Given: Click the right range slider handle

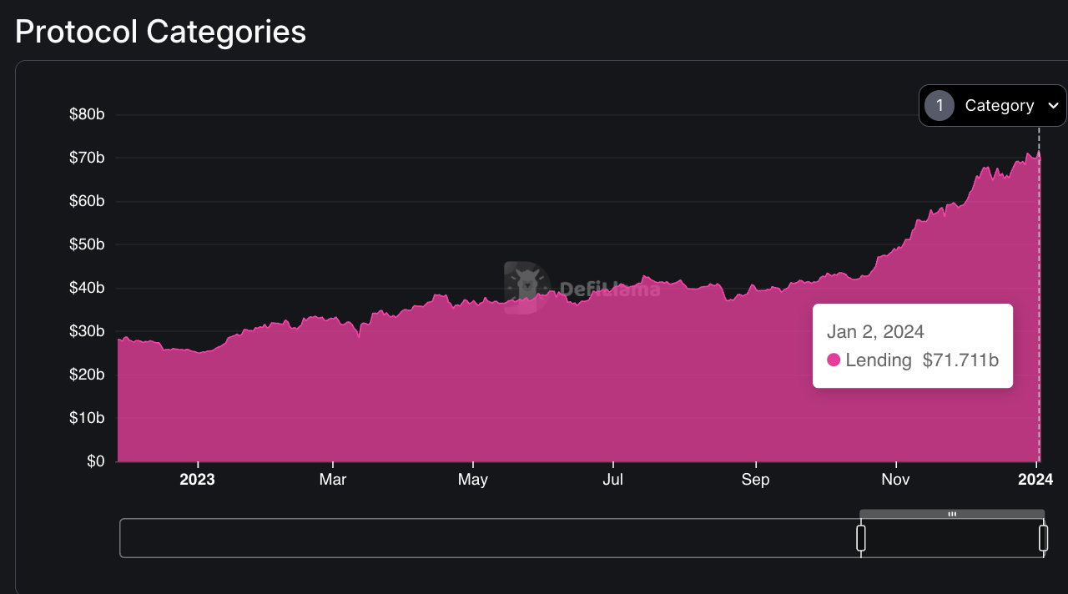Looking at the screenshot, I should pyautogui.click(x=1043, y=538).
